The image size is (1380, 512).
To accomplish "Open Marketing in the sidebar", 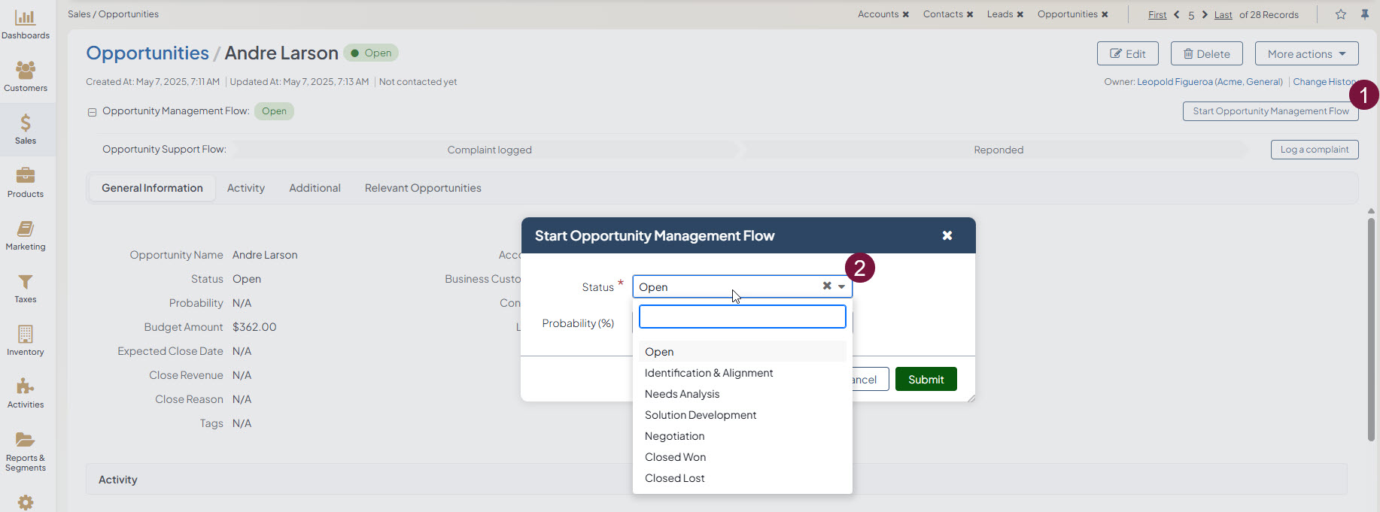I will click(x=25, y=229).
